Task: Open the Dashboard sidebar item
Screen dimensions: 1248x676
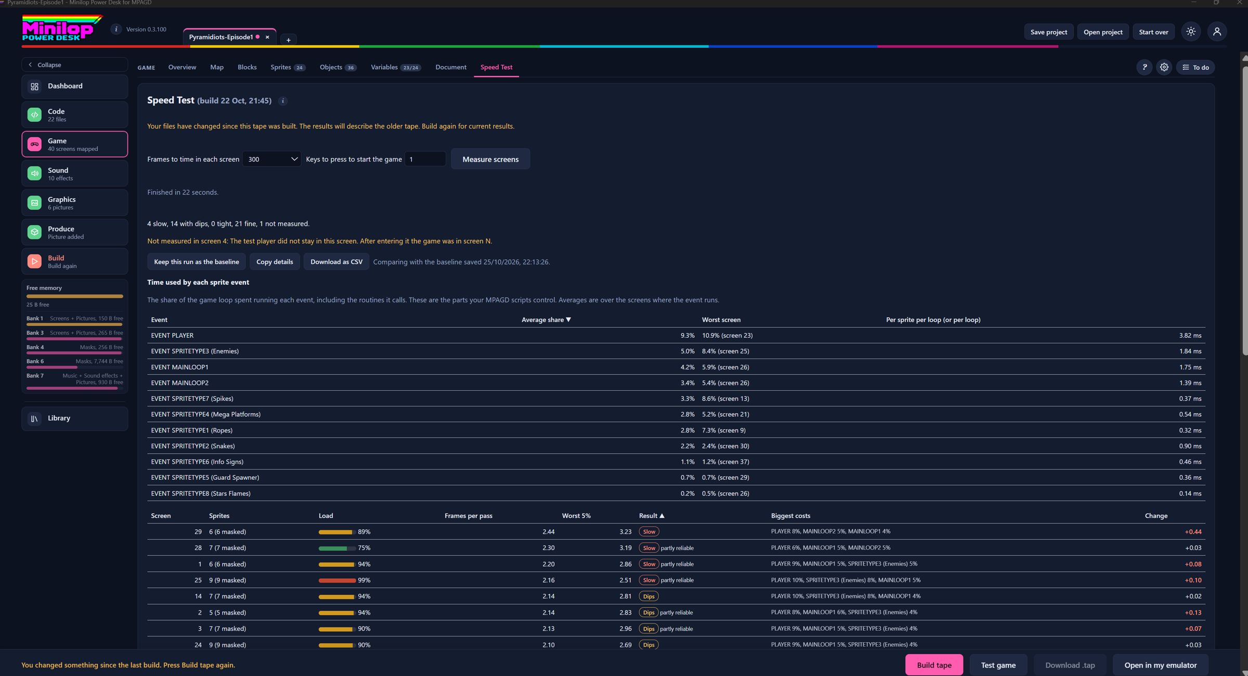Action: [x=74, y=86]
